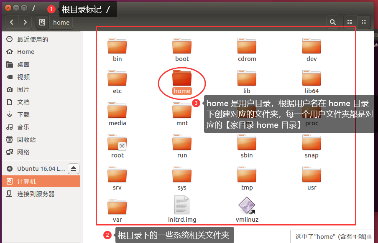Image resolution: width=378 pixels, height=243 pixels.
Task: Click the eject toggle next to Ubuntu 16.04
Action: (73, 169)
